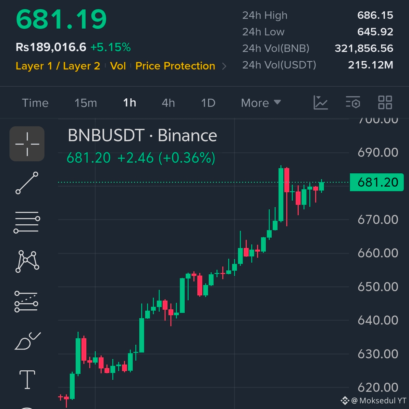
Task: Click the 690.00 price axis label
Action: (378, 153)
